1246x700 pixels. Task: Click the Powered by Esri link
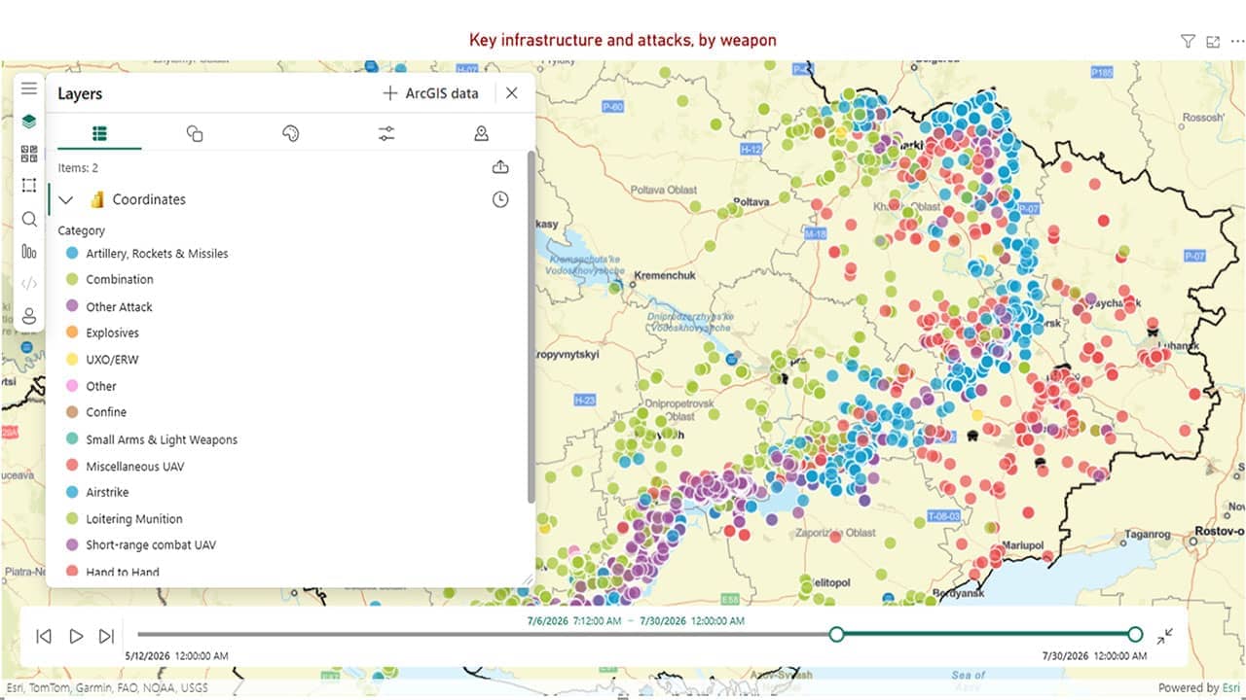[1201, 687]
